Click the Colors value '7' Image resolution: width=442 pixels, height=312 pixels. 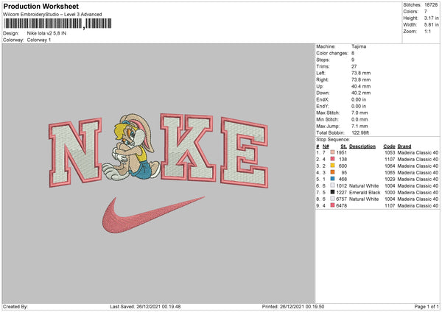(x=426, y=12)
